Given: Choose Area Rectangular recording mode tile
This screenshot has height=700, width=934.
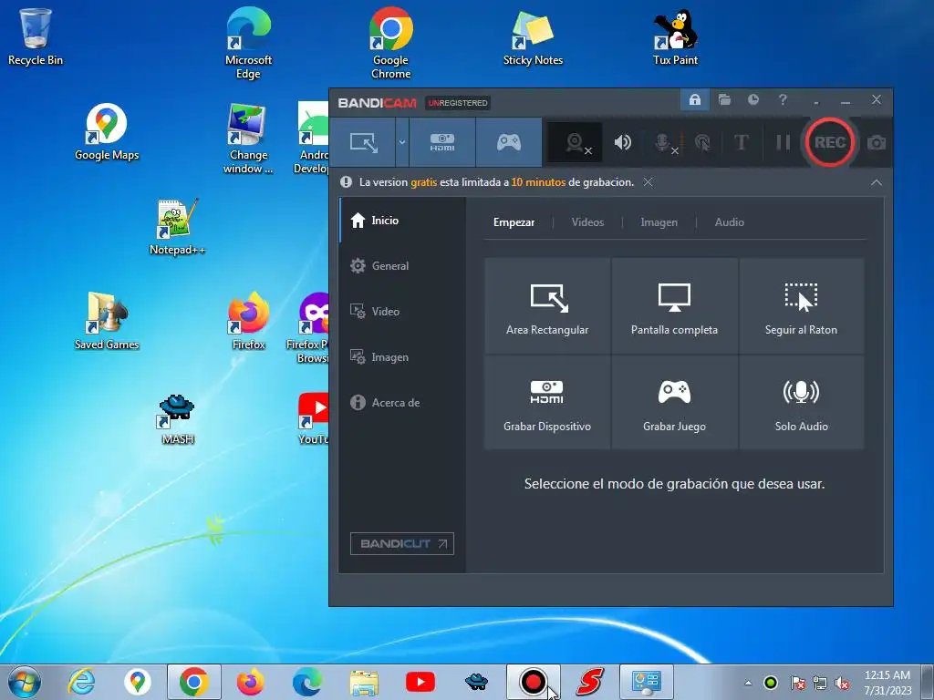Looking at the screenshot, I should click(547, 306).
